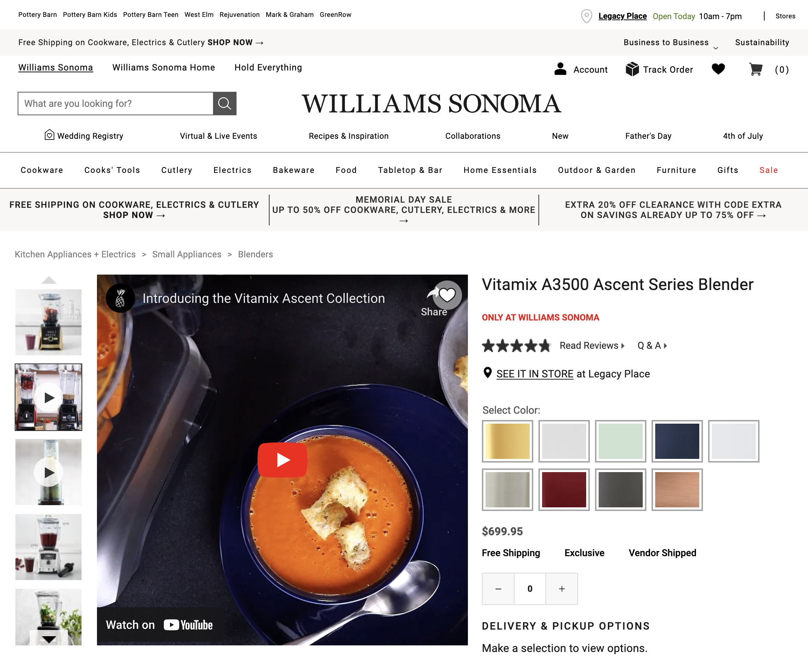This screenshot has width=808, height=663.
Task: Show previous thumbnails with up arrow
Action: coord(49,280)
